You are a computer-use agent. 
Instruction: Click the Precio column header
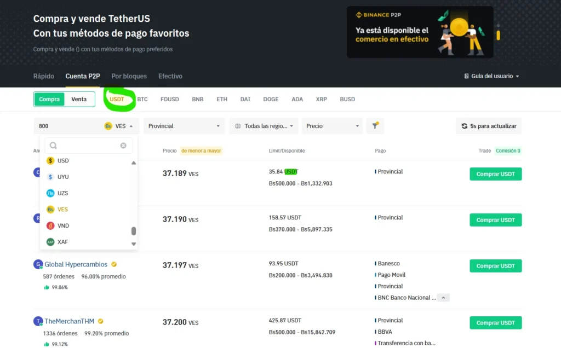170,151
